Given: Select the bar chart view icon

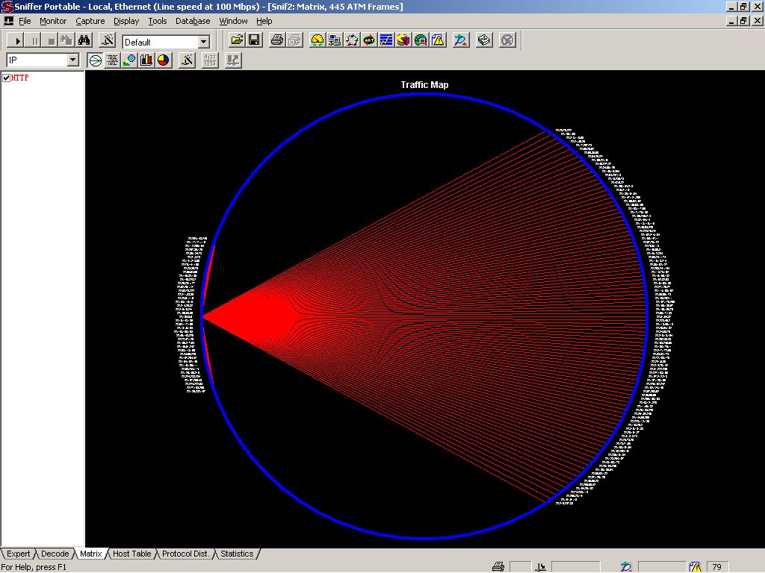Looking at the screenshot, I should tap(146, 60).
